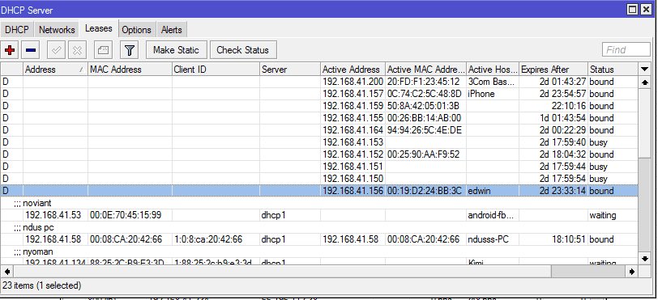Select the lease 192.168.41.164
Image resolution: width=658 pixels, height=300 pixels.
[x=319, y=130]
